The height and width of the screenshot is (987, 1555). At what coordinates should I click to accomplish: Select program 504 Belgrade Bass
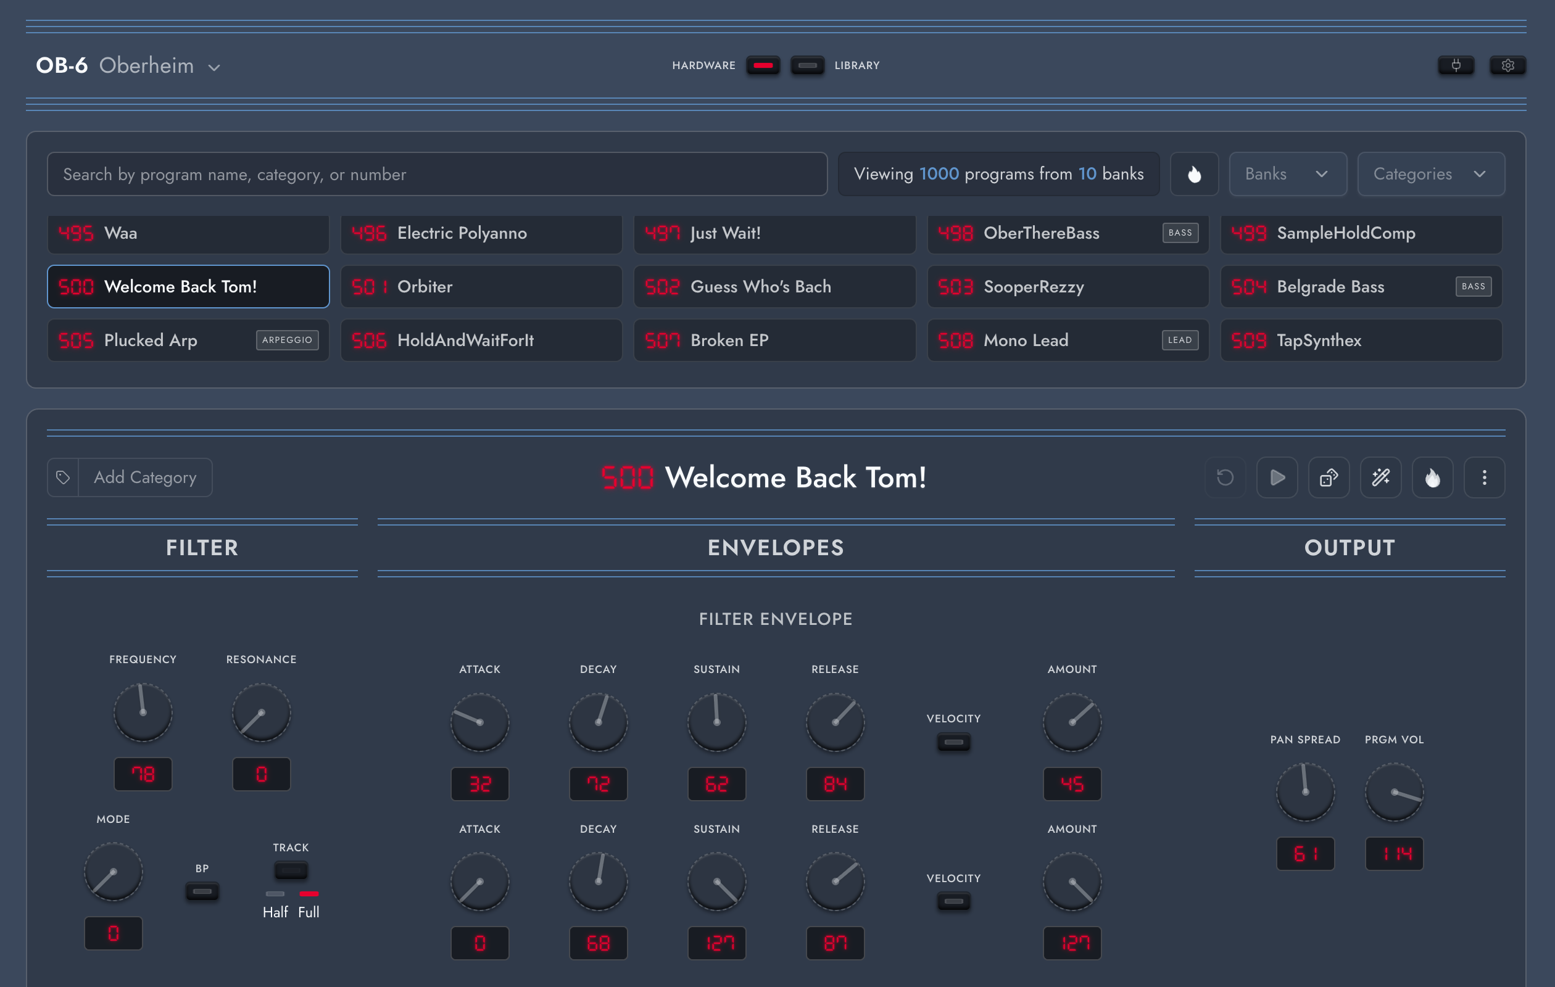point(1361,287)
